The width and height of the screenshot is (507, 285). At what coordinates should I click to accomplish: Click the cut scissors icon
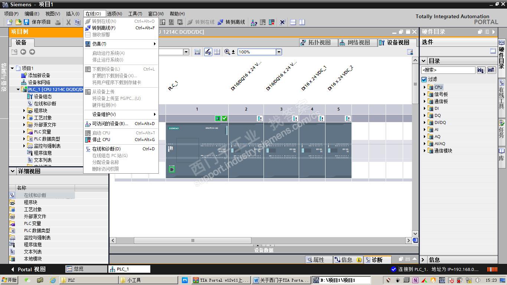(x=68, y=22)
